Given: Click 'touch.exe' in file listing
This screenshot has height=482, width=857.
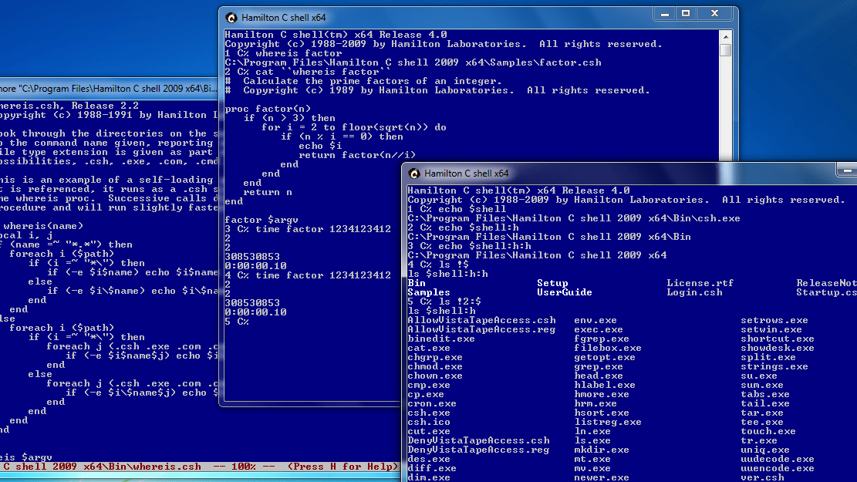Looking at the screenshot, I should coord(768,432).
